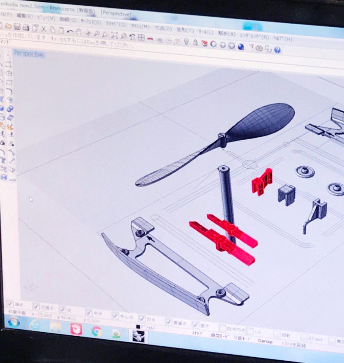Click the Undo arrow icon

click(x=70, y=31)
